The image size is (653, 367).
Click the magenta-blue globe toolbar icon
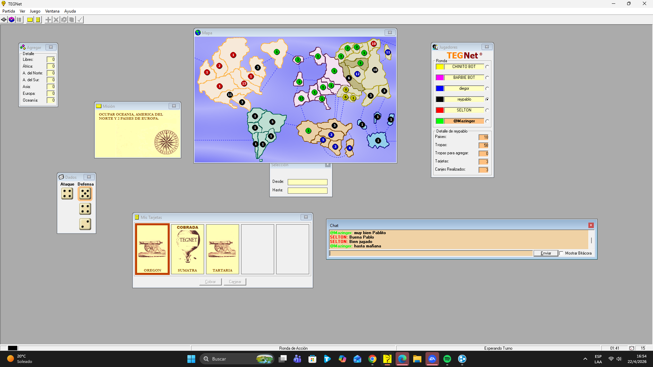pos(12,20)
